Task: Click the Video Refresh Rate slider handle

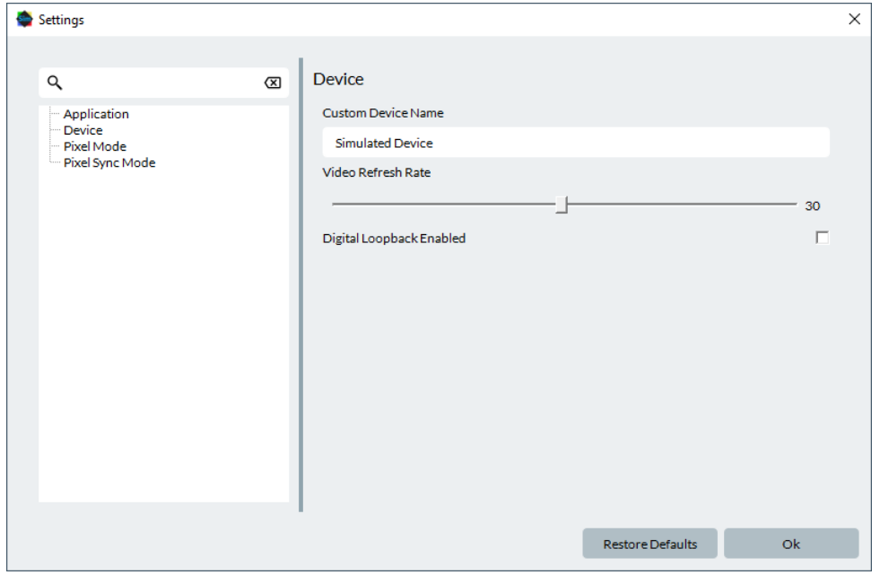Action: click(562, 205)
